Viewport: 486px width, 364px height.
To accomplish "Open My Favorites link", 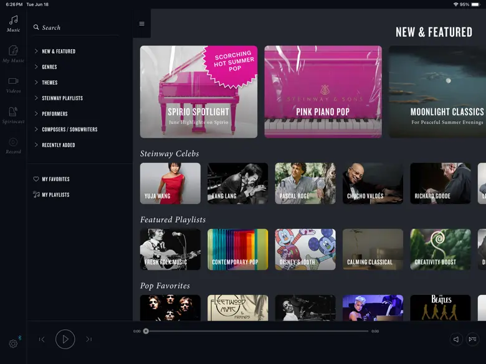I will (x=56, y=179).
